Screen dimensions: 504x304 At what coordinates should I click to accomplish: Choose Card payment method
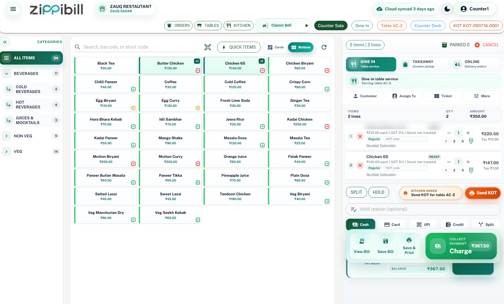click(x=392, y=225)
